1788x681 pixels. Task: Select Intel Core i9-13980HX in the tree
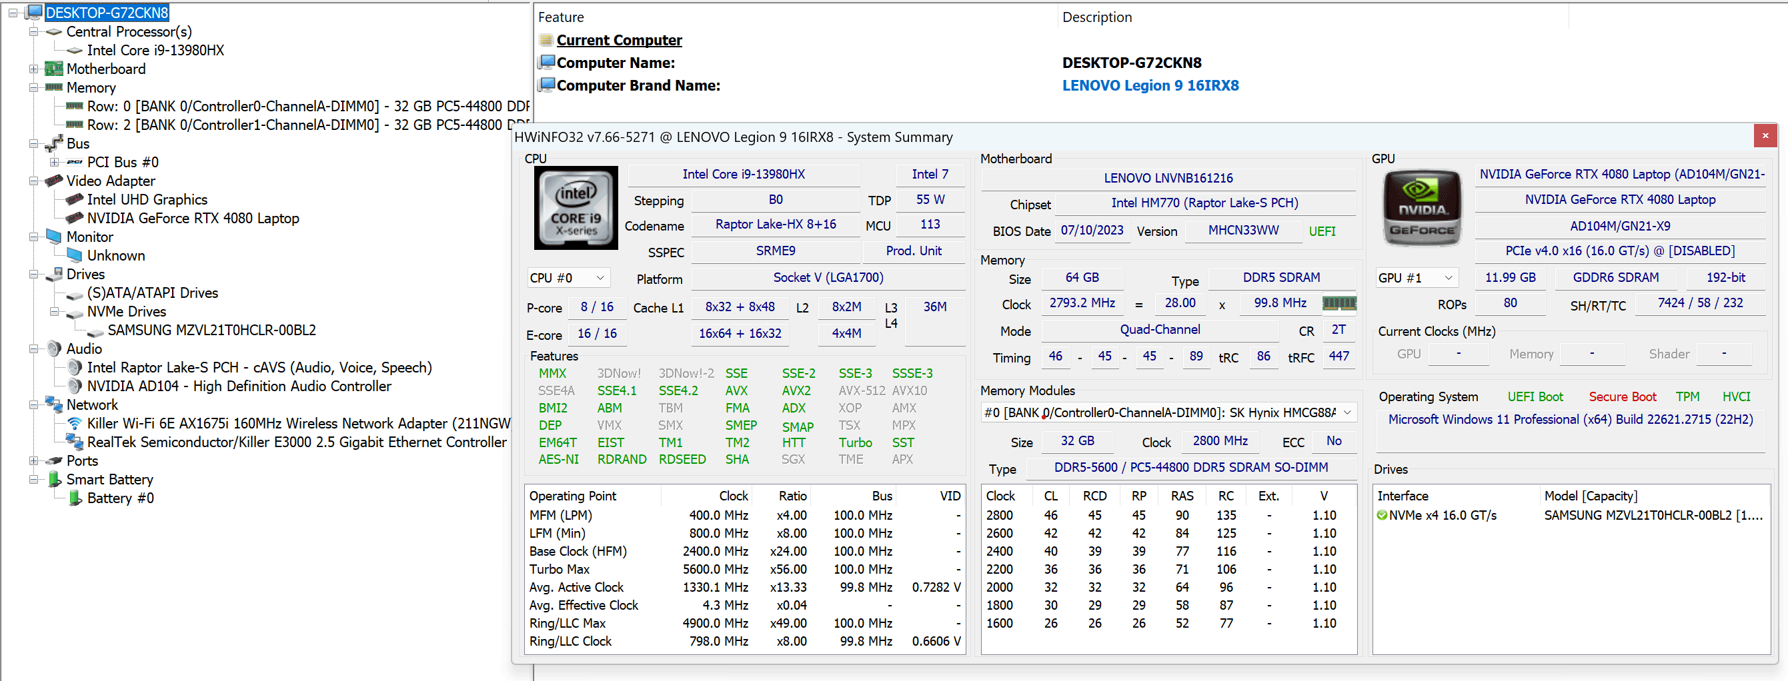[155, 50]
